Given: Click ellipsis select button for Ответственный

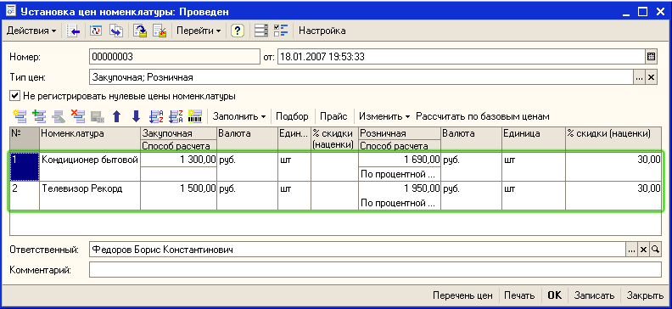Looking at the screenshot, I should (x=631, y=250).
